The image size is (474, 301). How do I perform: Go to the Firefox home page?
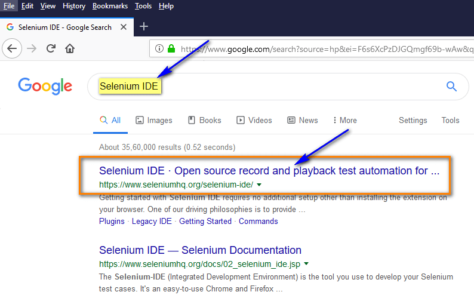point(70,48)
